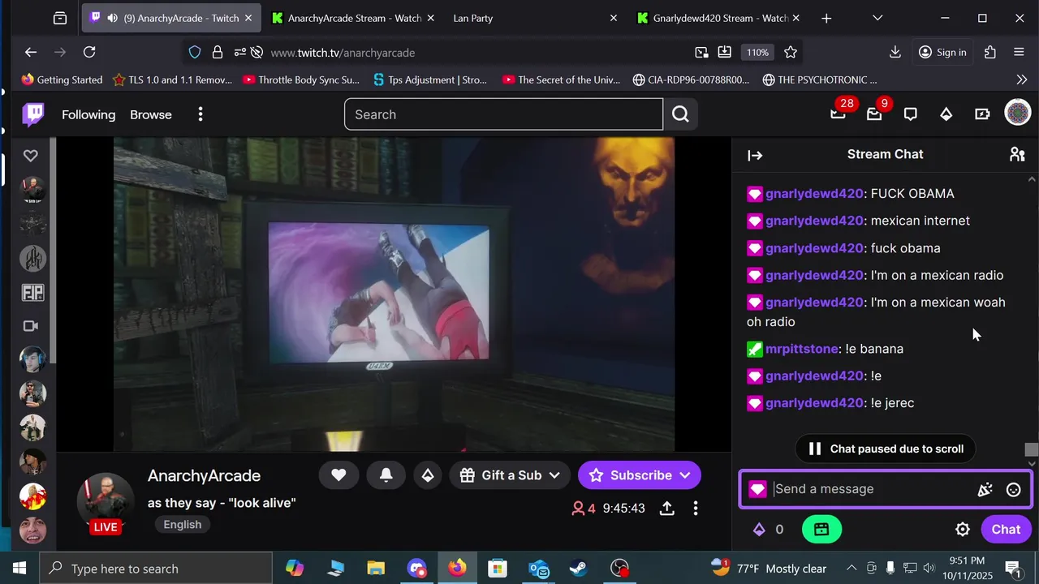Collapse the Stream Chat panel
Screen dimensions: 1039x584
[755, 155]
